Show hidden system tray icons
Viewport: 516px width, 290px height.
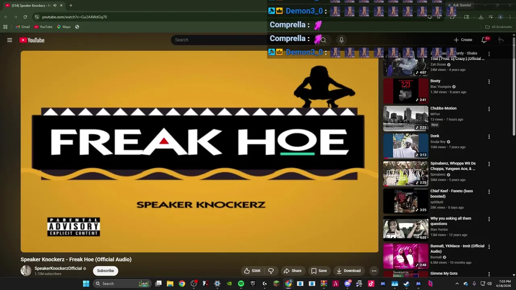coord(457,284)
